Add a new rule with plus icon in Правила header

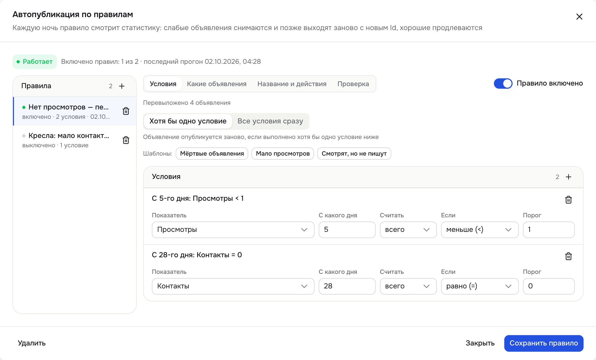(x=122, y=86)
